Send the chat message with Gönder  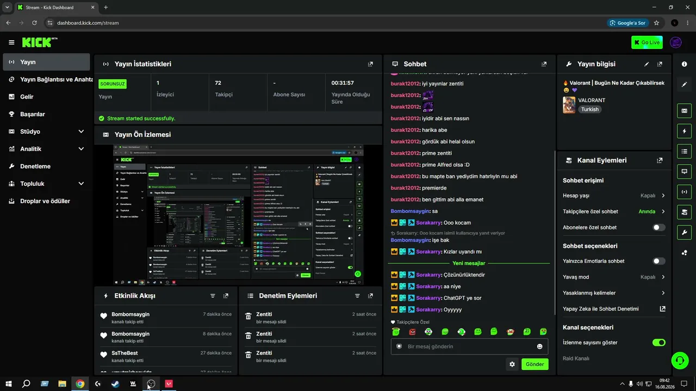[x=535, y=364]
